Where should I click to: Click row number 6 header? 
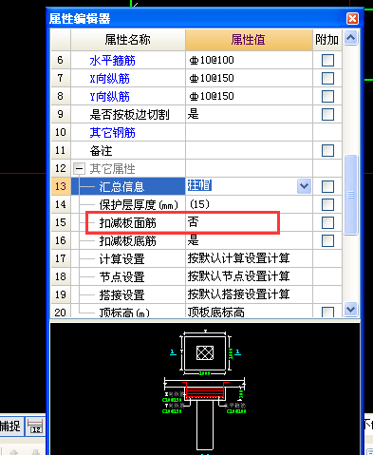coord(61,60)
